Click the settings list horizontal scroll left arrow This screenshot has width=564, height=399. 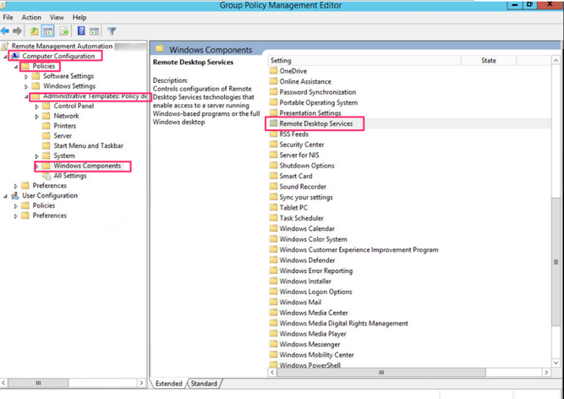click(x=272, y=373)
